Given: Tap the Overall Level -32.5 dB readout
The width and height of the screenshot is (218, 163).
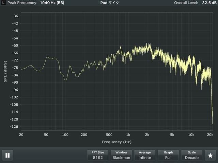Looking at the screenshot, I should click(194, 3).
